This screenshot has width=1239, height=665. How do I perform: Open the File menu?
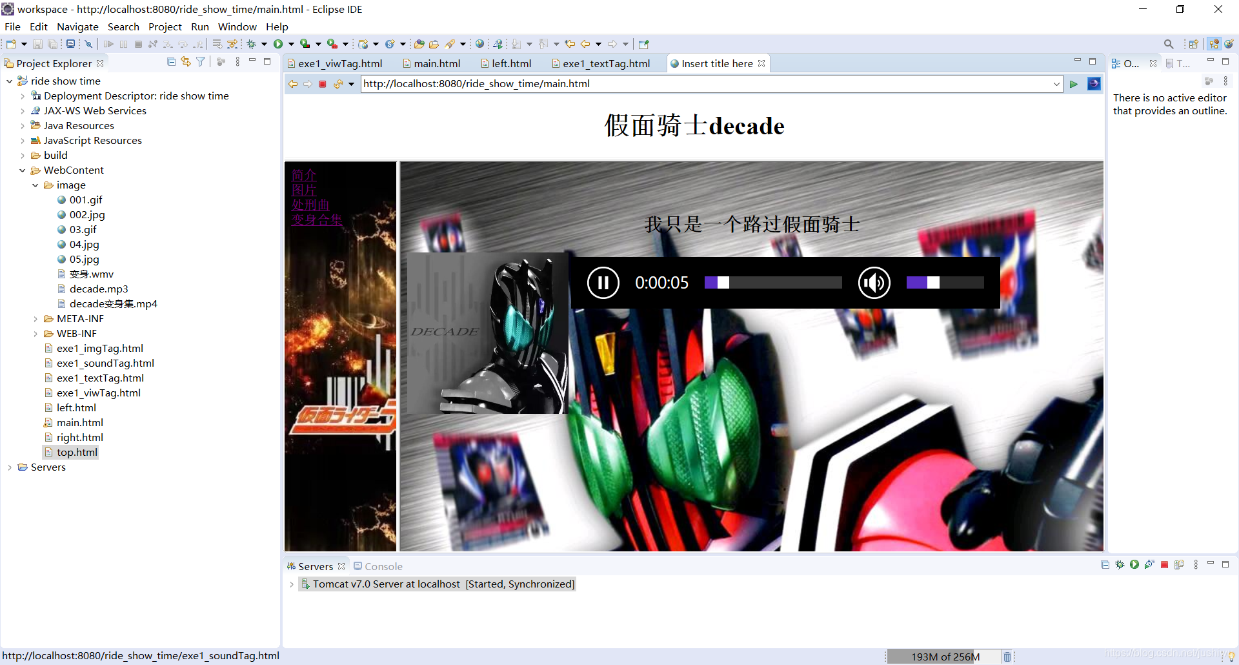pos(12,26)
